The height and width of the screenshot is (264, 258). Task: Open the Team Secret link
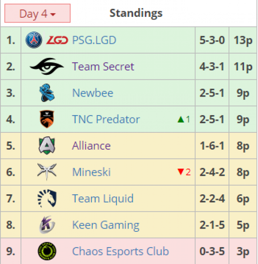tap(103, 66)
